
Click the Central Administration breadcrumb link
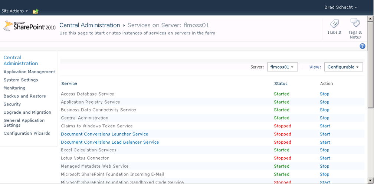point(90,25)
